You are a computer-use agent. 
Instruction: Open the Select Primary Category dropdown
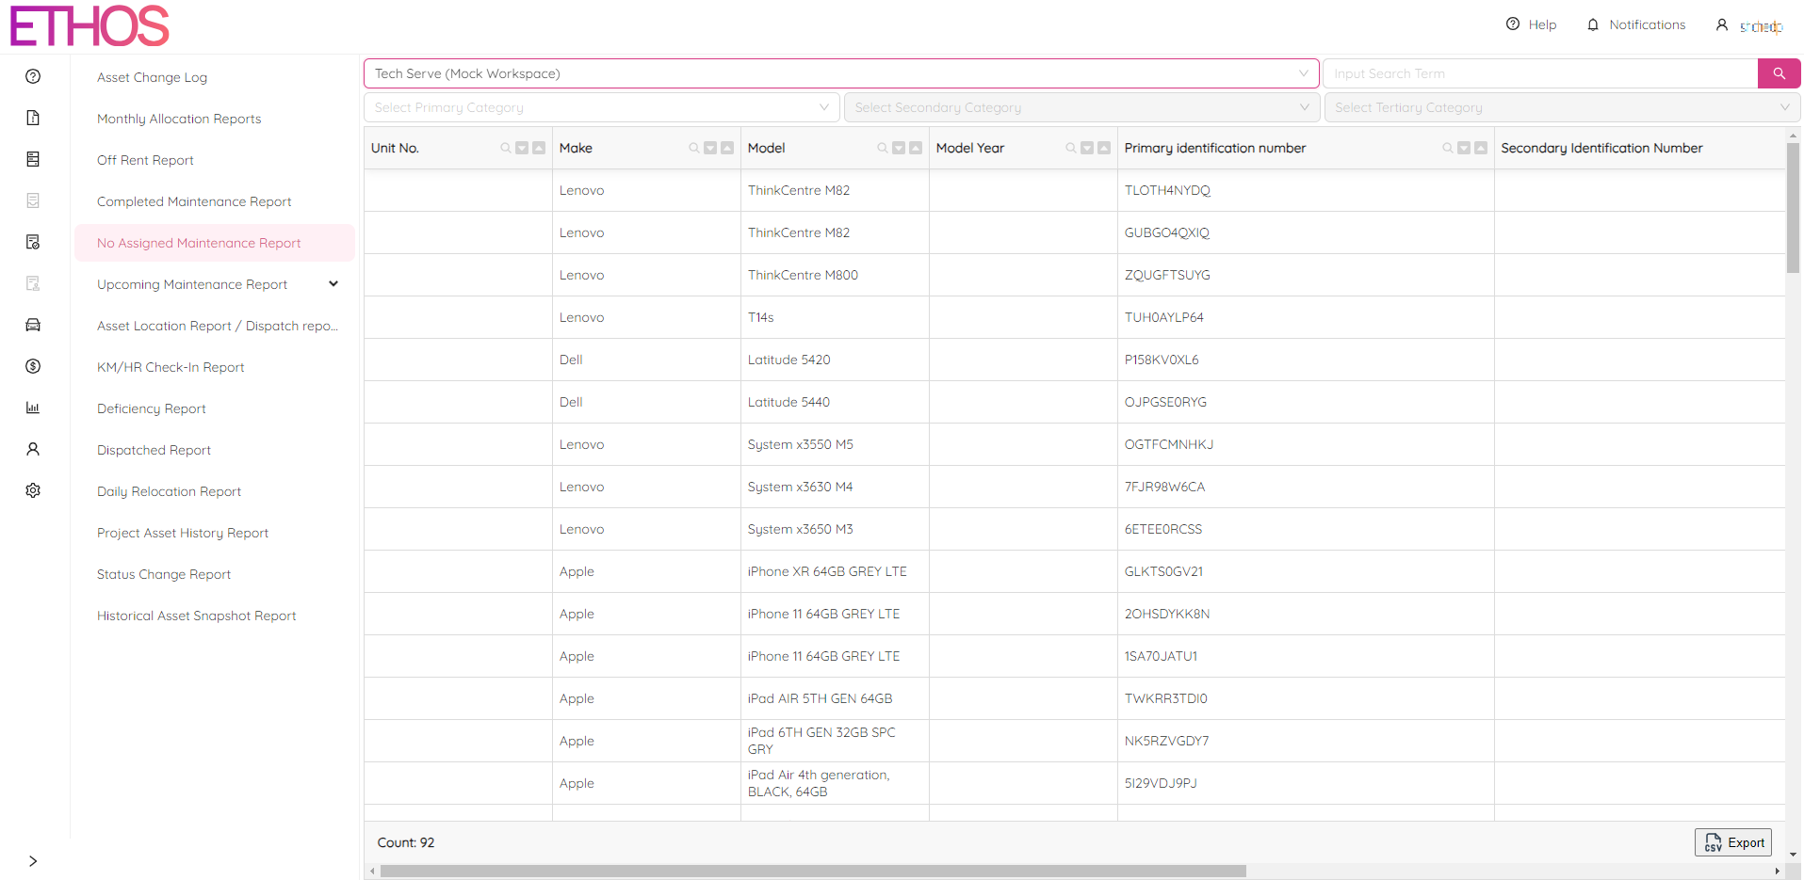coord(601,107)
